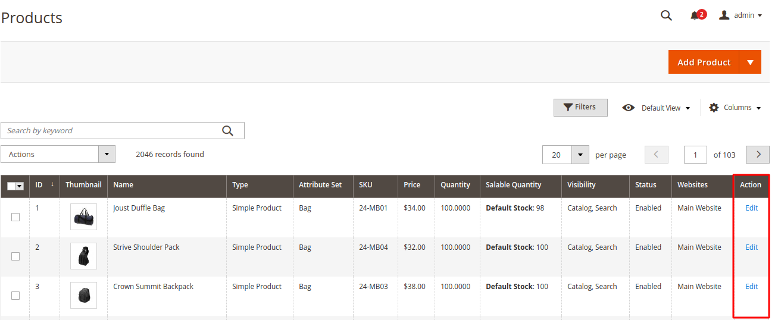Open the per page count dropdown arrow
The image size is (778, 320).
[580, 155]
